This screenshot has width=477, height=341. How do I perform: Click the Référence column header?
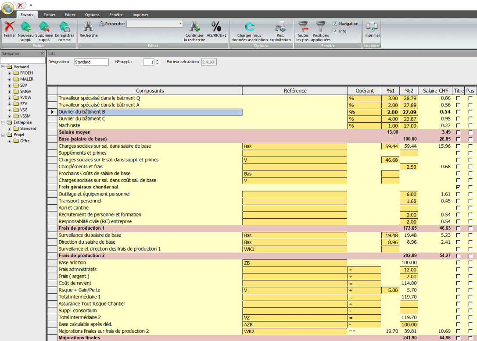tap(295, 91)
